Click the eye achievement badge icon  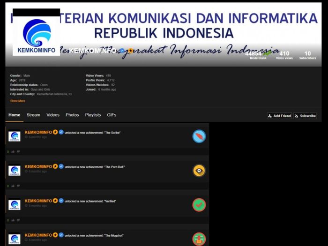point(199,171)
